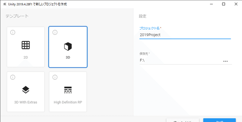Open info icon on 2D template

13,32
